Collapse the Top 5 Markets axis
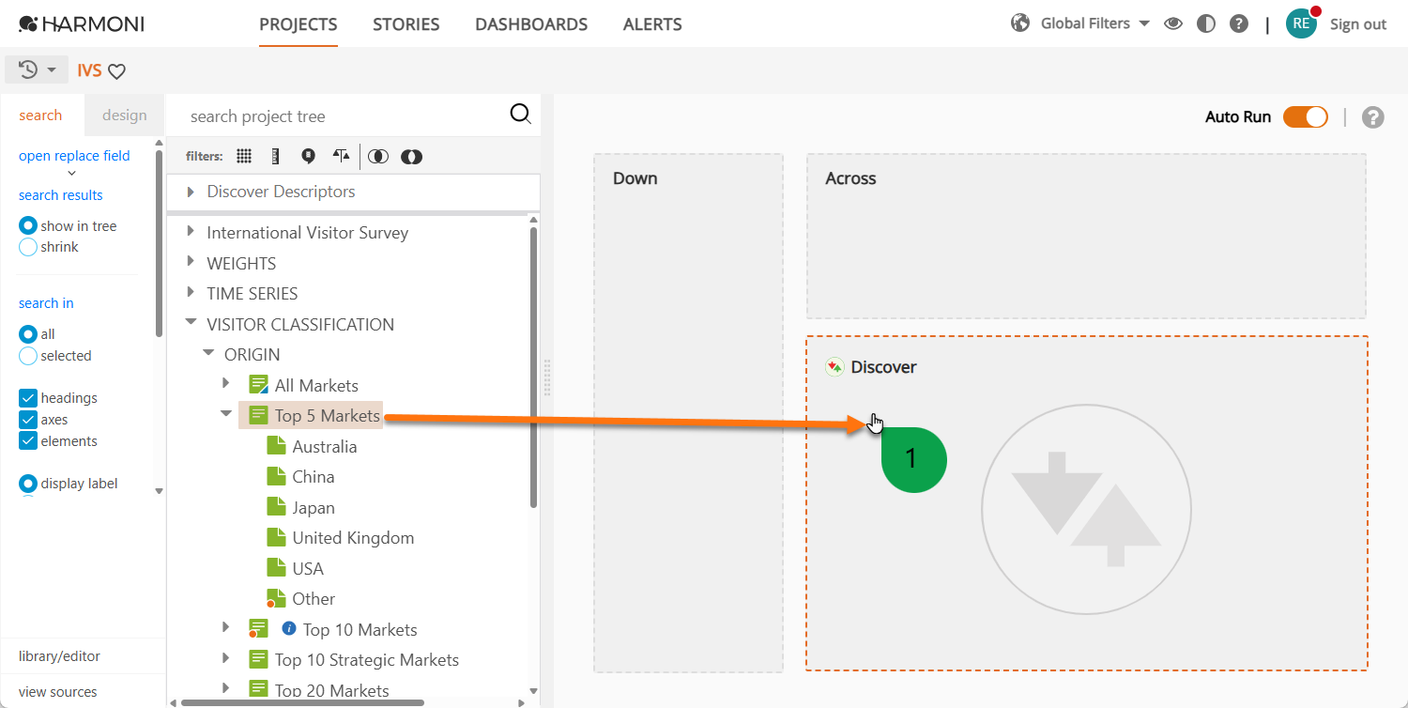 point(226,414)
